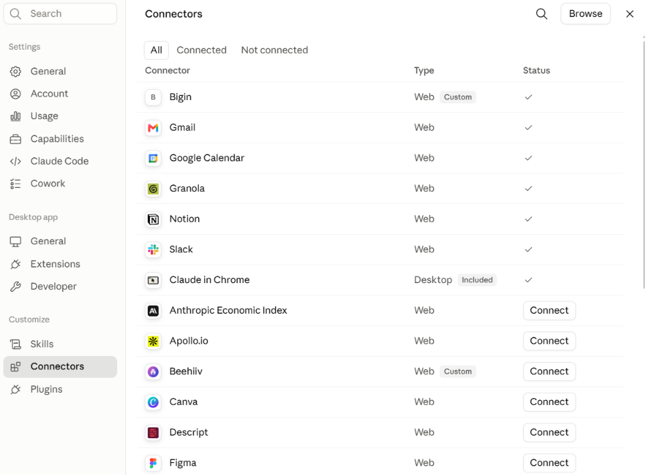Open the Usage settings page
The height and width of the screenshot is (475, 645).
pos(60,116)
